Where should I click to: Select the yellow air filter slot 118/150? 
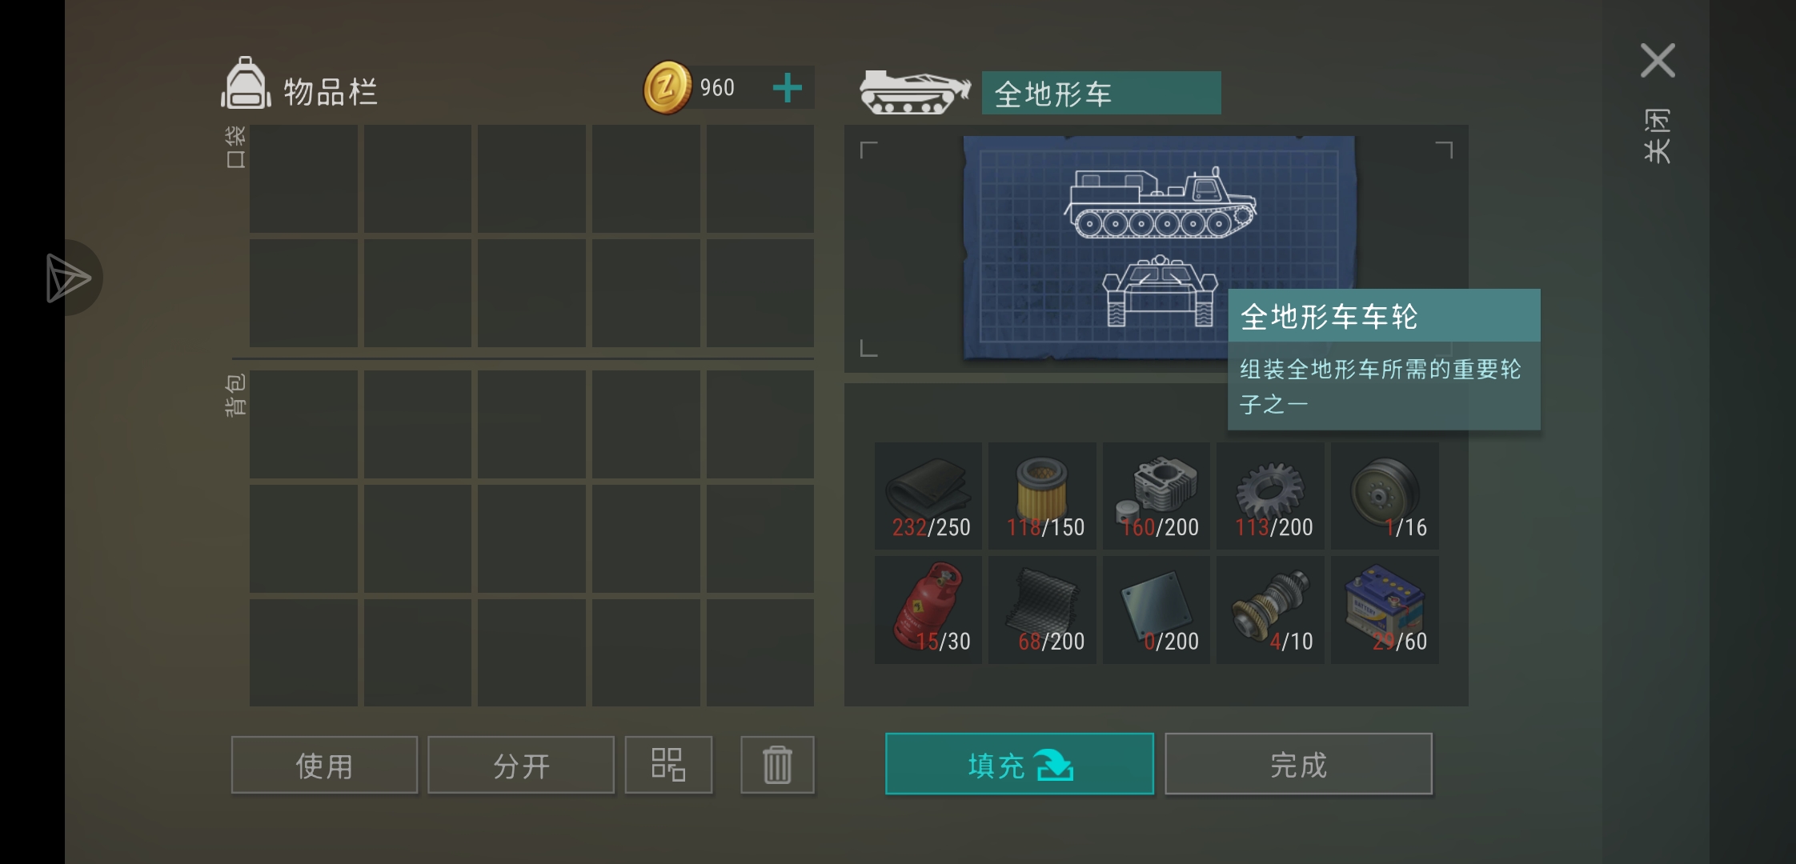click(x=1042, y=496)
